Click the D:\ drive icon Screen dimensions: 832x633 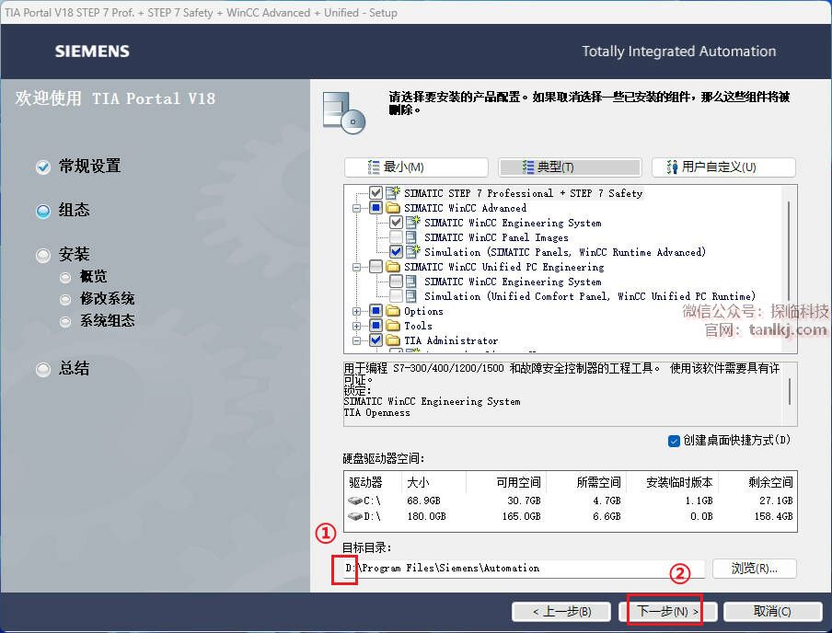tap(355, 516)
